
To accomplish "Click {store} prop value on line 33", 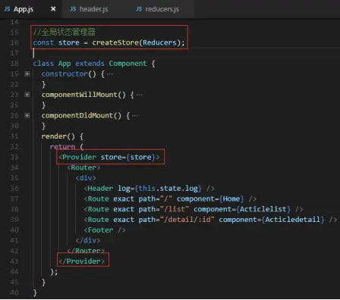I will tap(140, 157).
